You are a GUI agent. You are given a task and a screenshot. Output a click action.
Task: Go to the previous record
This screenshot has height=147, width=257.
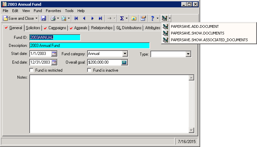click(84, 18)
